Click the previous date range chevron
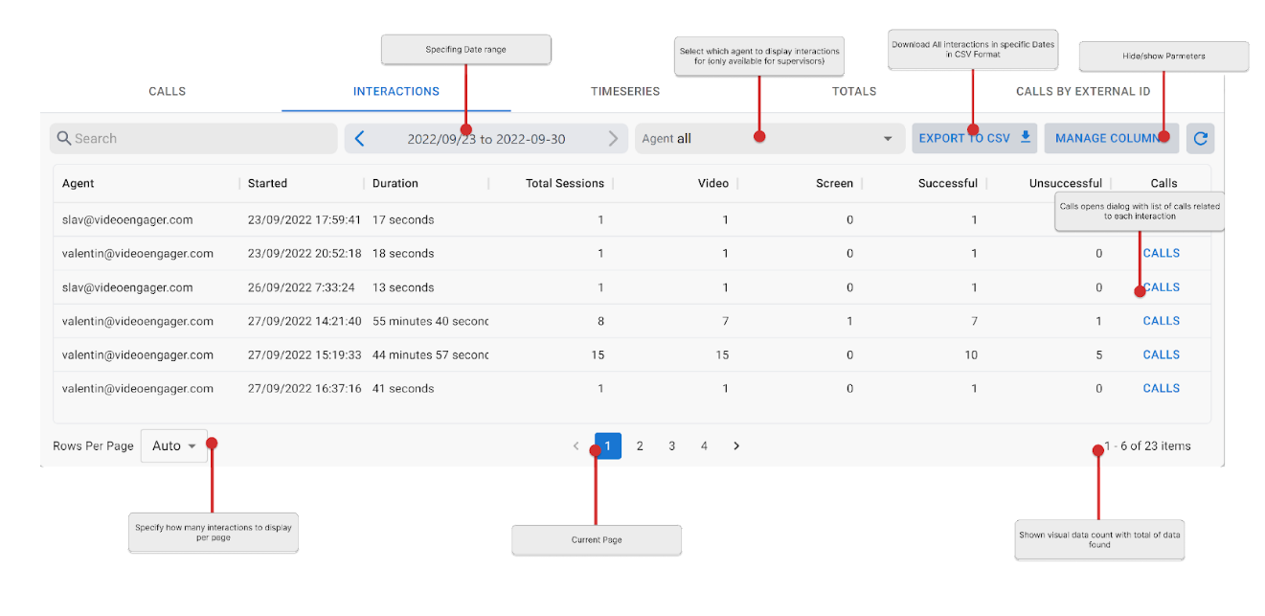 coord(360,139)
